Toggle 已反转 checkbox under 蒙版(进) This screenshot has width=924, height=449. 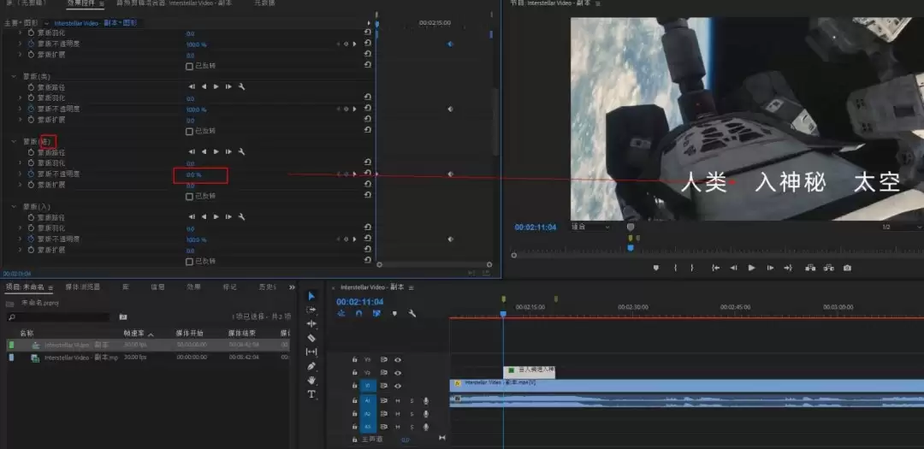point(189,196)
